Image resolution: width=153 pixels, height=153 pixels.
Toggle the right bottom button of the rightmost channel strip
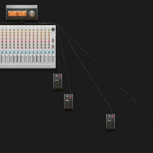click(50, 64)
